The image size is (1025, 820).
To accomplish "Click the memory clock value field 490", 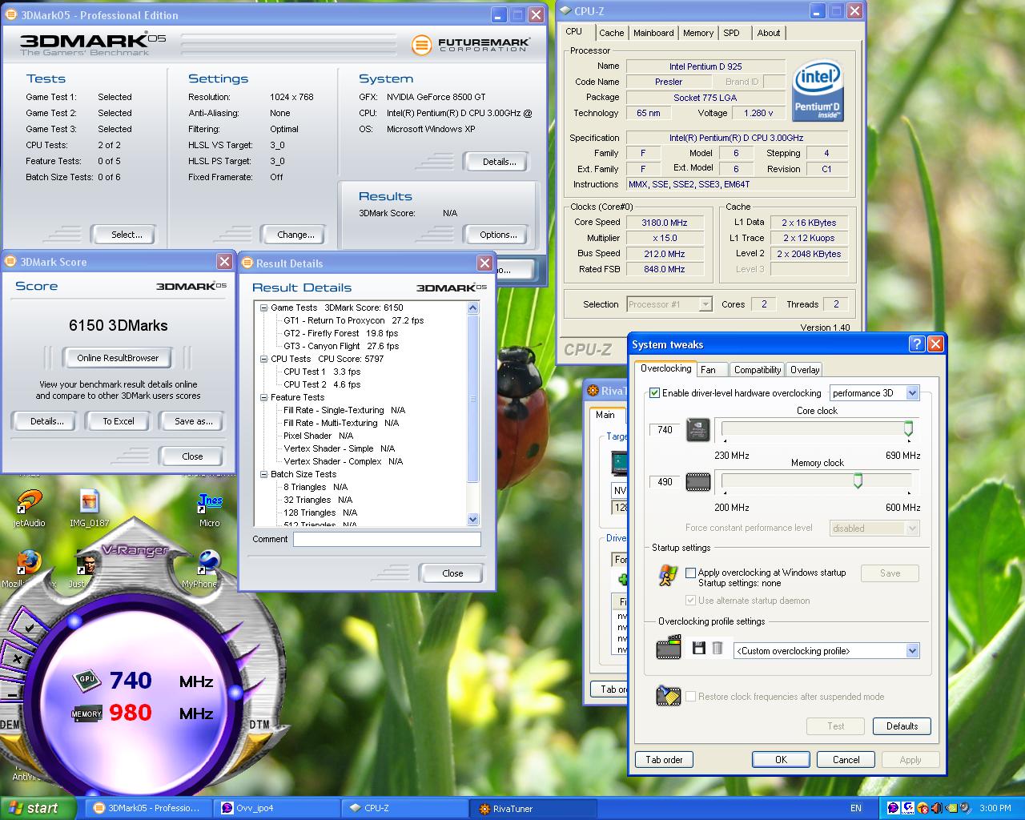I will click(665, 482).
